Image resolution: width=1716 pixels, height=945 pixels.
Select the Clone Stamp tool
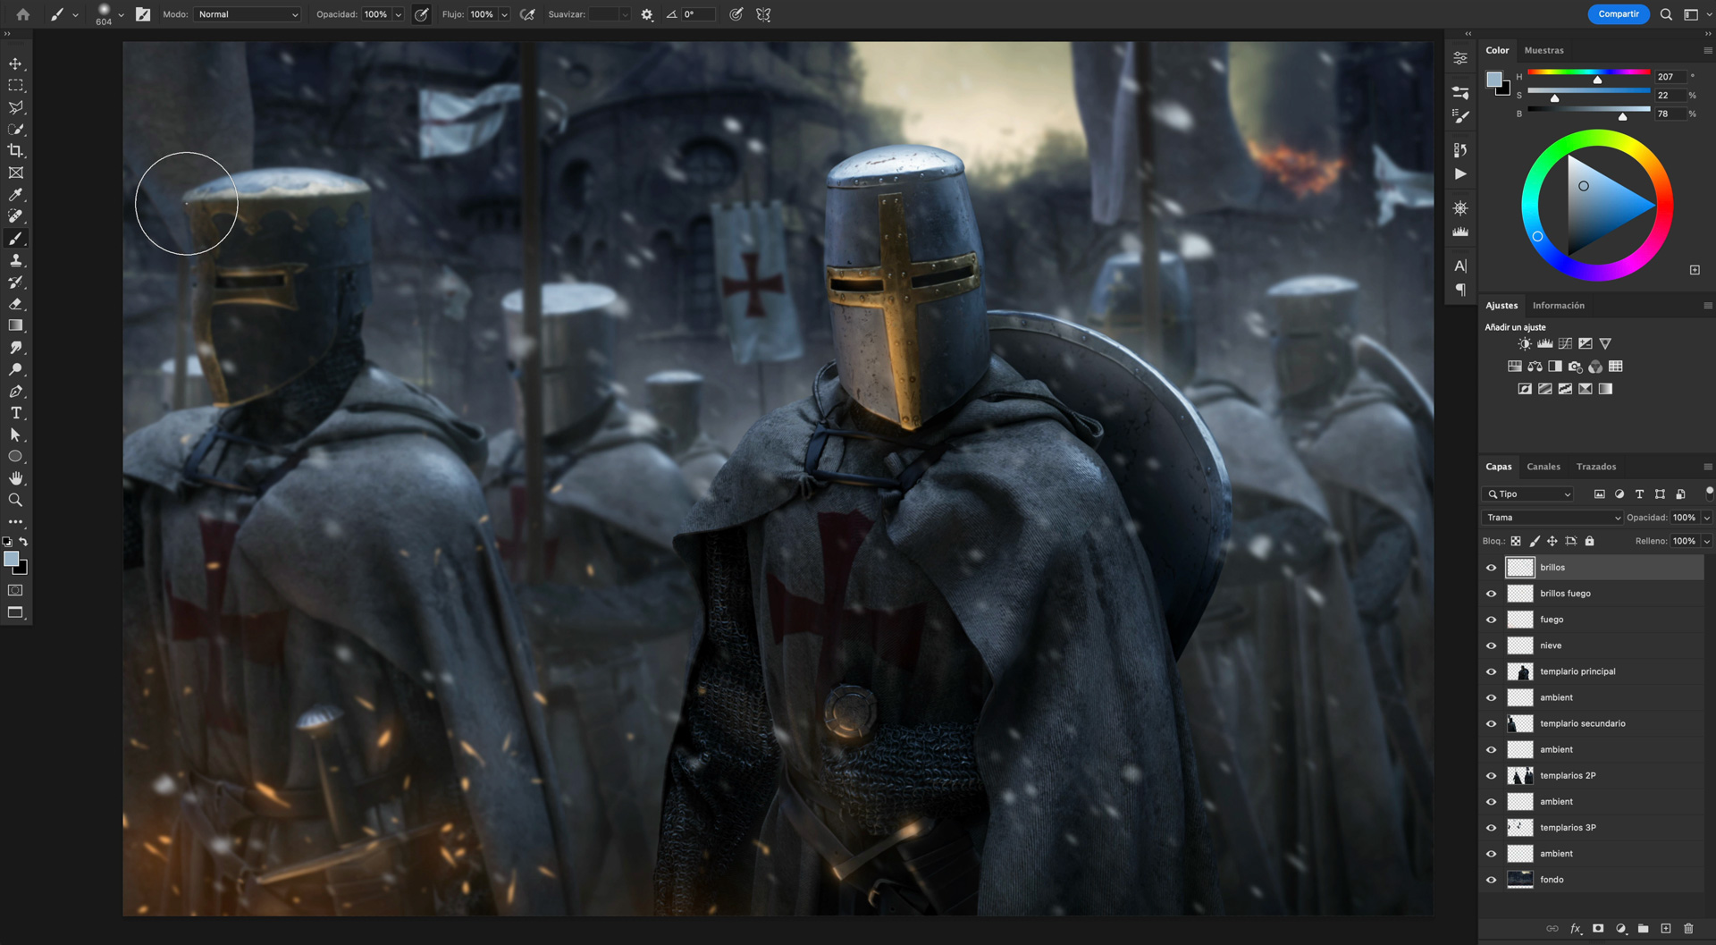(x=15, y=260)
